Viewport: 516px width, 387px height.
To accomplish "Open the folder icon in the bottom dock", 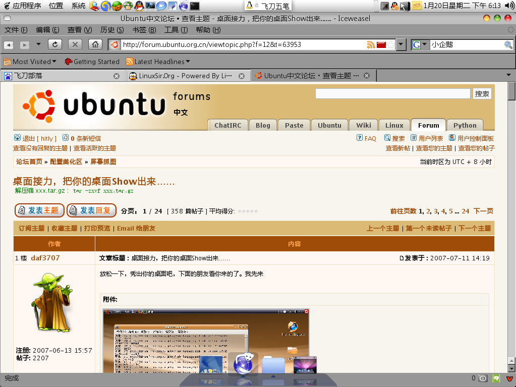I will tap(273, 365).
